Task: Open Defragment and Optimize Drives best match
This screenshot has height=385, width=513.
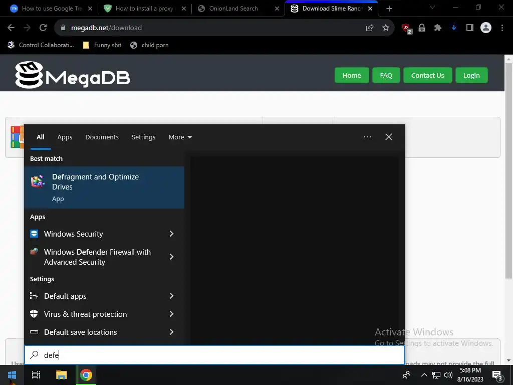Action: point(104,187)
